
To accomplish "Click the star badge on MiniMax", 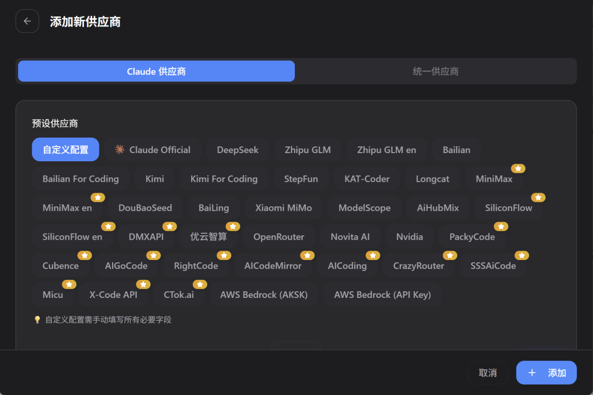I will coord(517,168).
